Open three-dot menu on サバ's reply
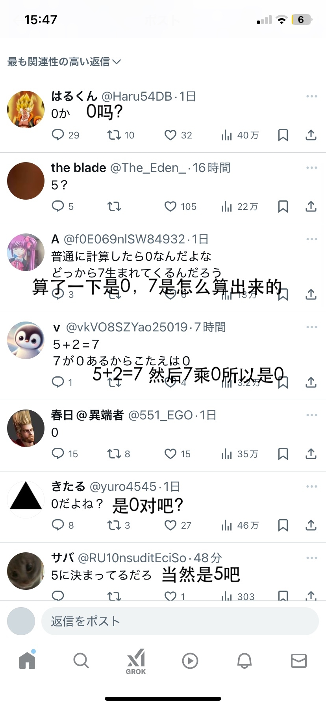 (x=311, y=558)
